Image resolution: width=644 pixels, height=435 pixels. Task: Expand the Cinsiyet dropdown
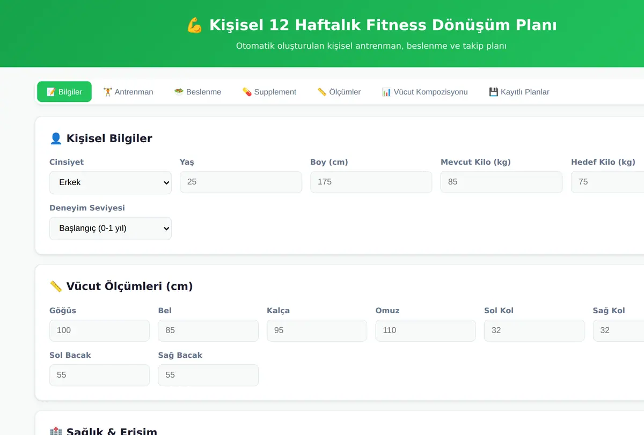111,182
